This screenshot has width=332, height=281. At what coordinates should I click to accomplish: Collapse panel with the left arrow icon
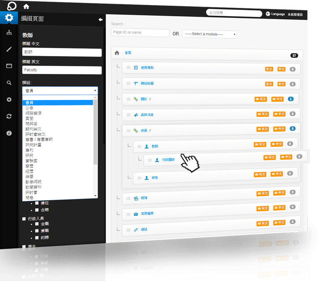coord(100,20)
